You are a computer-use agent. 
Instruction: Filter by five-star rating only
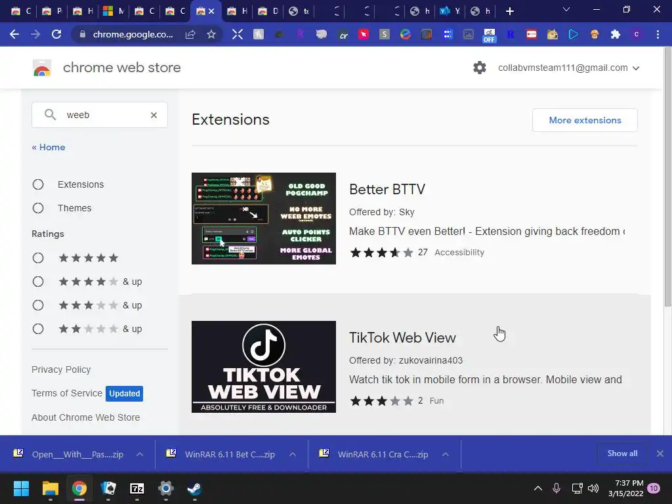(x=38, y=257)
